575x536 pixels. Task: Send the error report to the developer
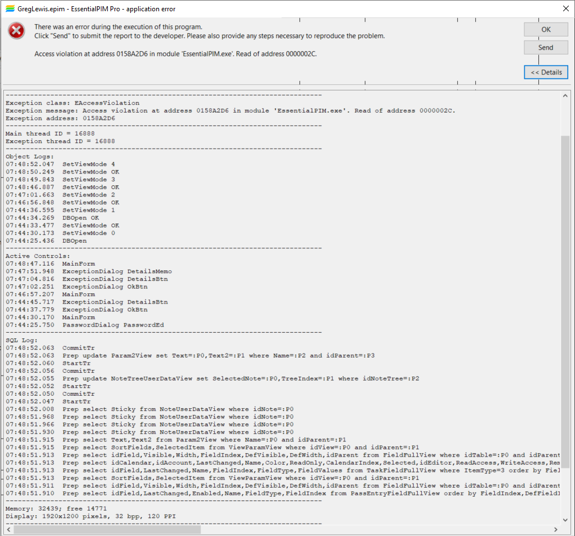point(546,48)
